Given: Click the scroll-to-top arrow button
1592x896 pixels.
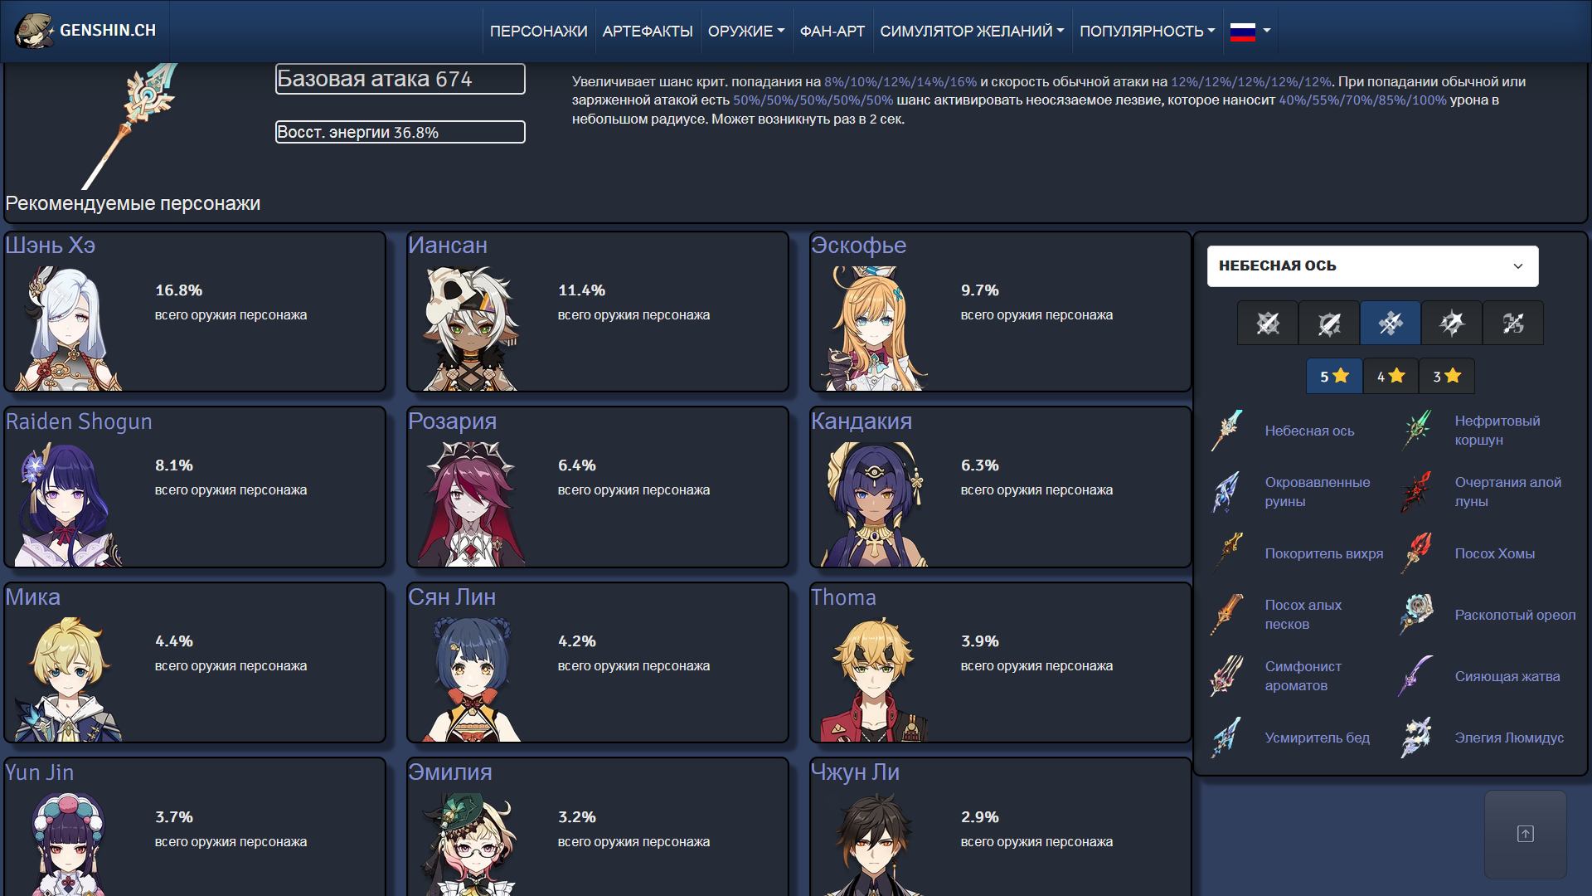Looking at the screenshot, I should [1525, 834].
